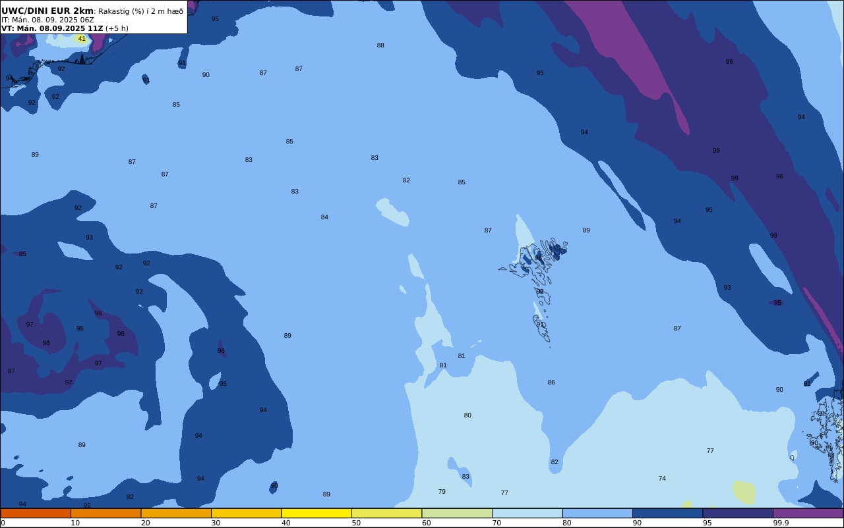Click the 'IT: Mán. 08. 09. 2025 06Z' line
This screenshot has width=844, height=528.
(47, 20)
